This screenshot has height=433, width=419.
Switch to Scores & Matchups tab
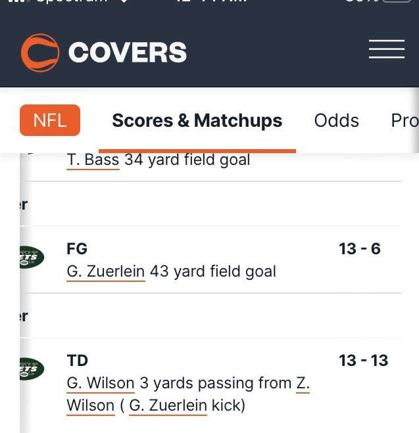click(197, 121)
